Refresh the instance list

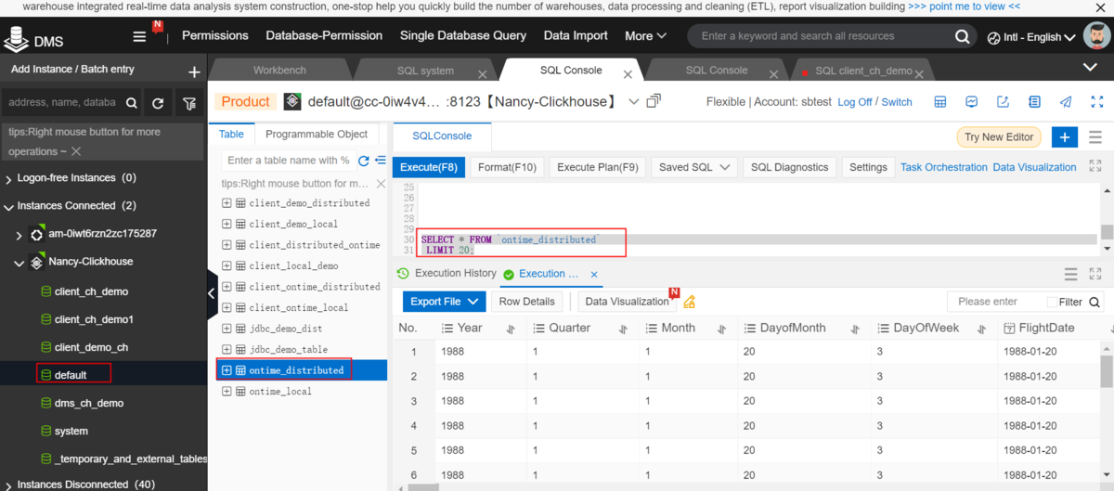(158, 104)
